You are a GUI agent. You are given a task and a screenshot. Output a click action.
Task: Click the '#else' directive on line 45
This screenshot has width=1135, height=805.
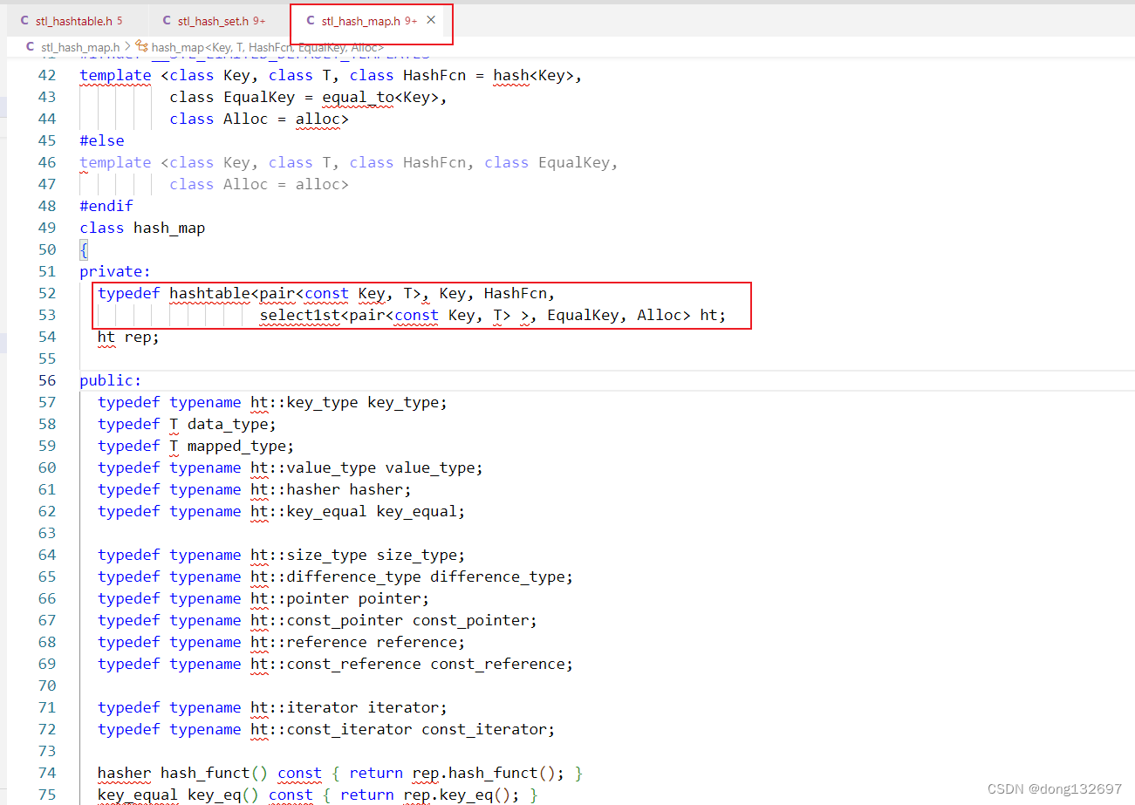tap(102, 140)
